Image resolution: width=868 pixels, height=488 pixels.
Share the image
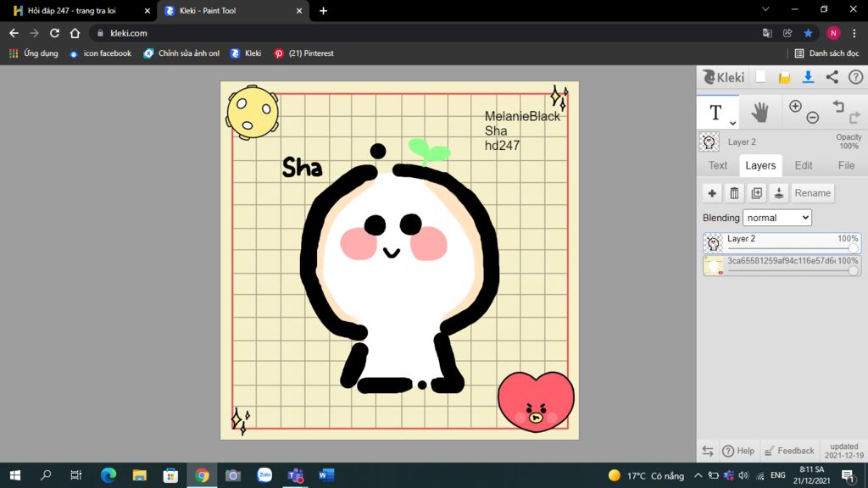832,77
